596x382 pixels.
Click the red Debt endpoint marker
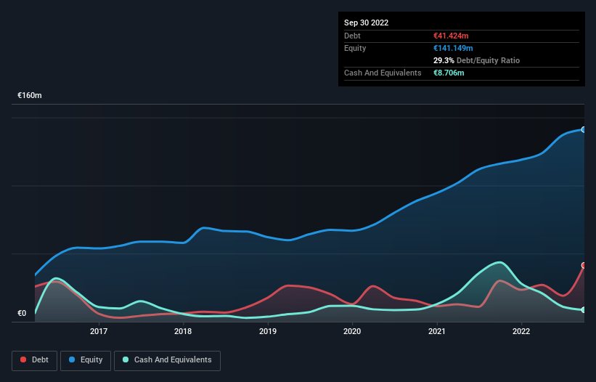(x=584, y=265)
